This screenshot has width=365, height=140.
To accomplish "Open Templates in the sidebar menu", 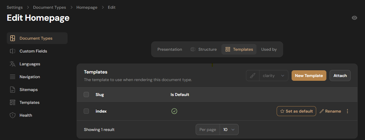I will 37,102.
